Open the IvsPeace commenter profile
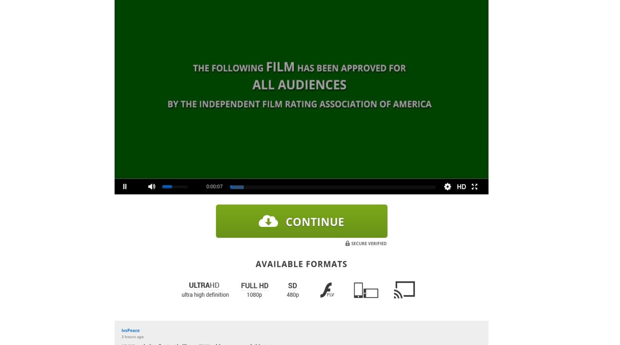 pyautogui.click(x=131, y=330)
